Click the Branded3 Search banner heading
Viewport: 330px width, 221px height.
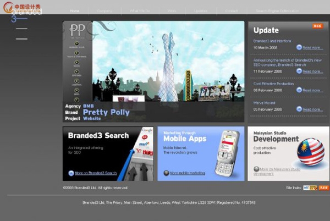98,135
